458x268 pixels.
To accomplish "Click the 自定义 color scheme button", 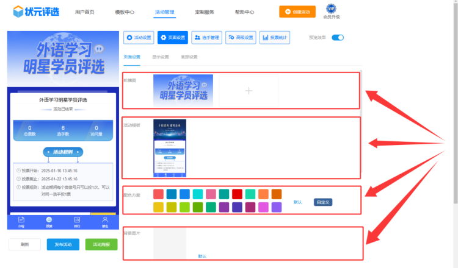I will (x=323, y=202).
